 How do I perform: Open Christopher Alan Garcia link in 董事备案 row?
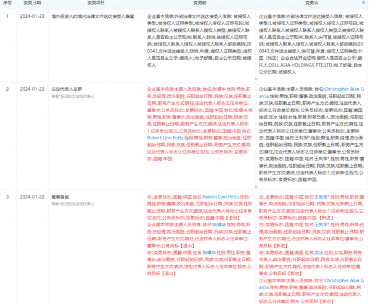(343, 280)
